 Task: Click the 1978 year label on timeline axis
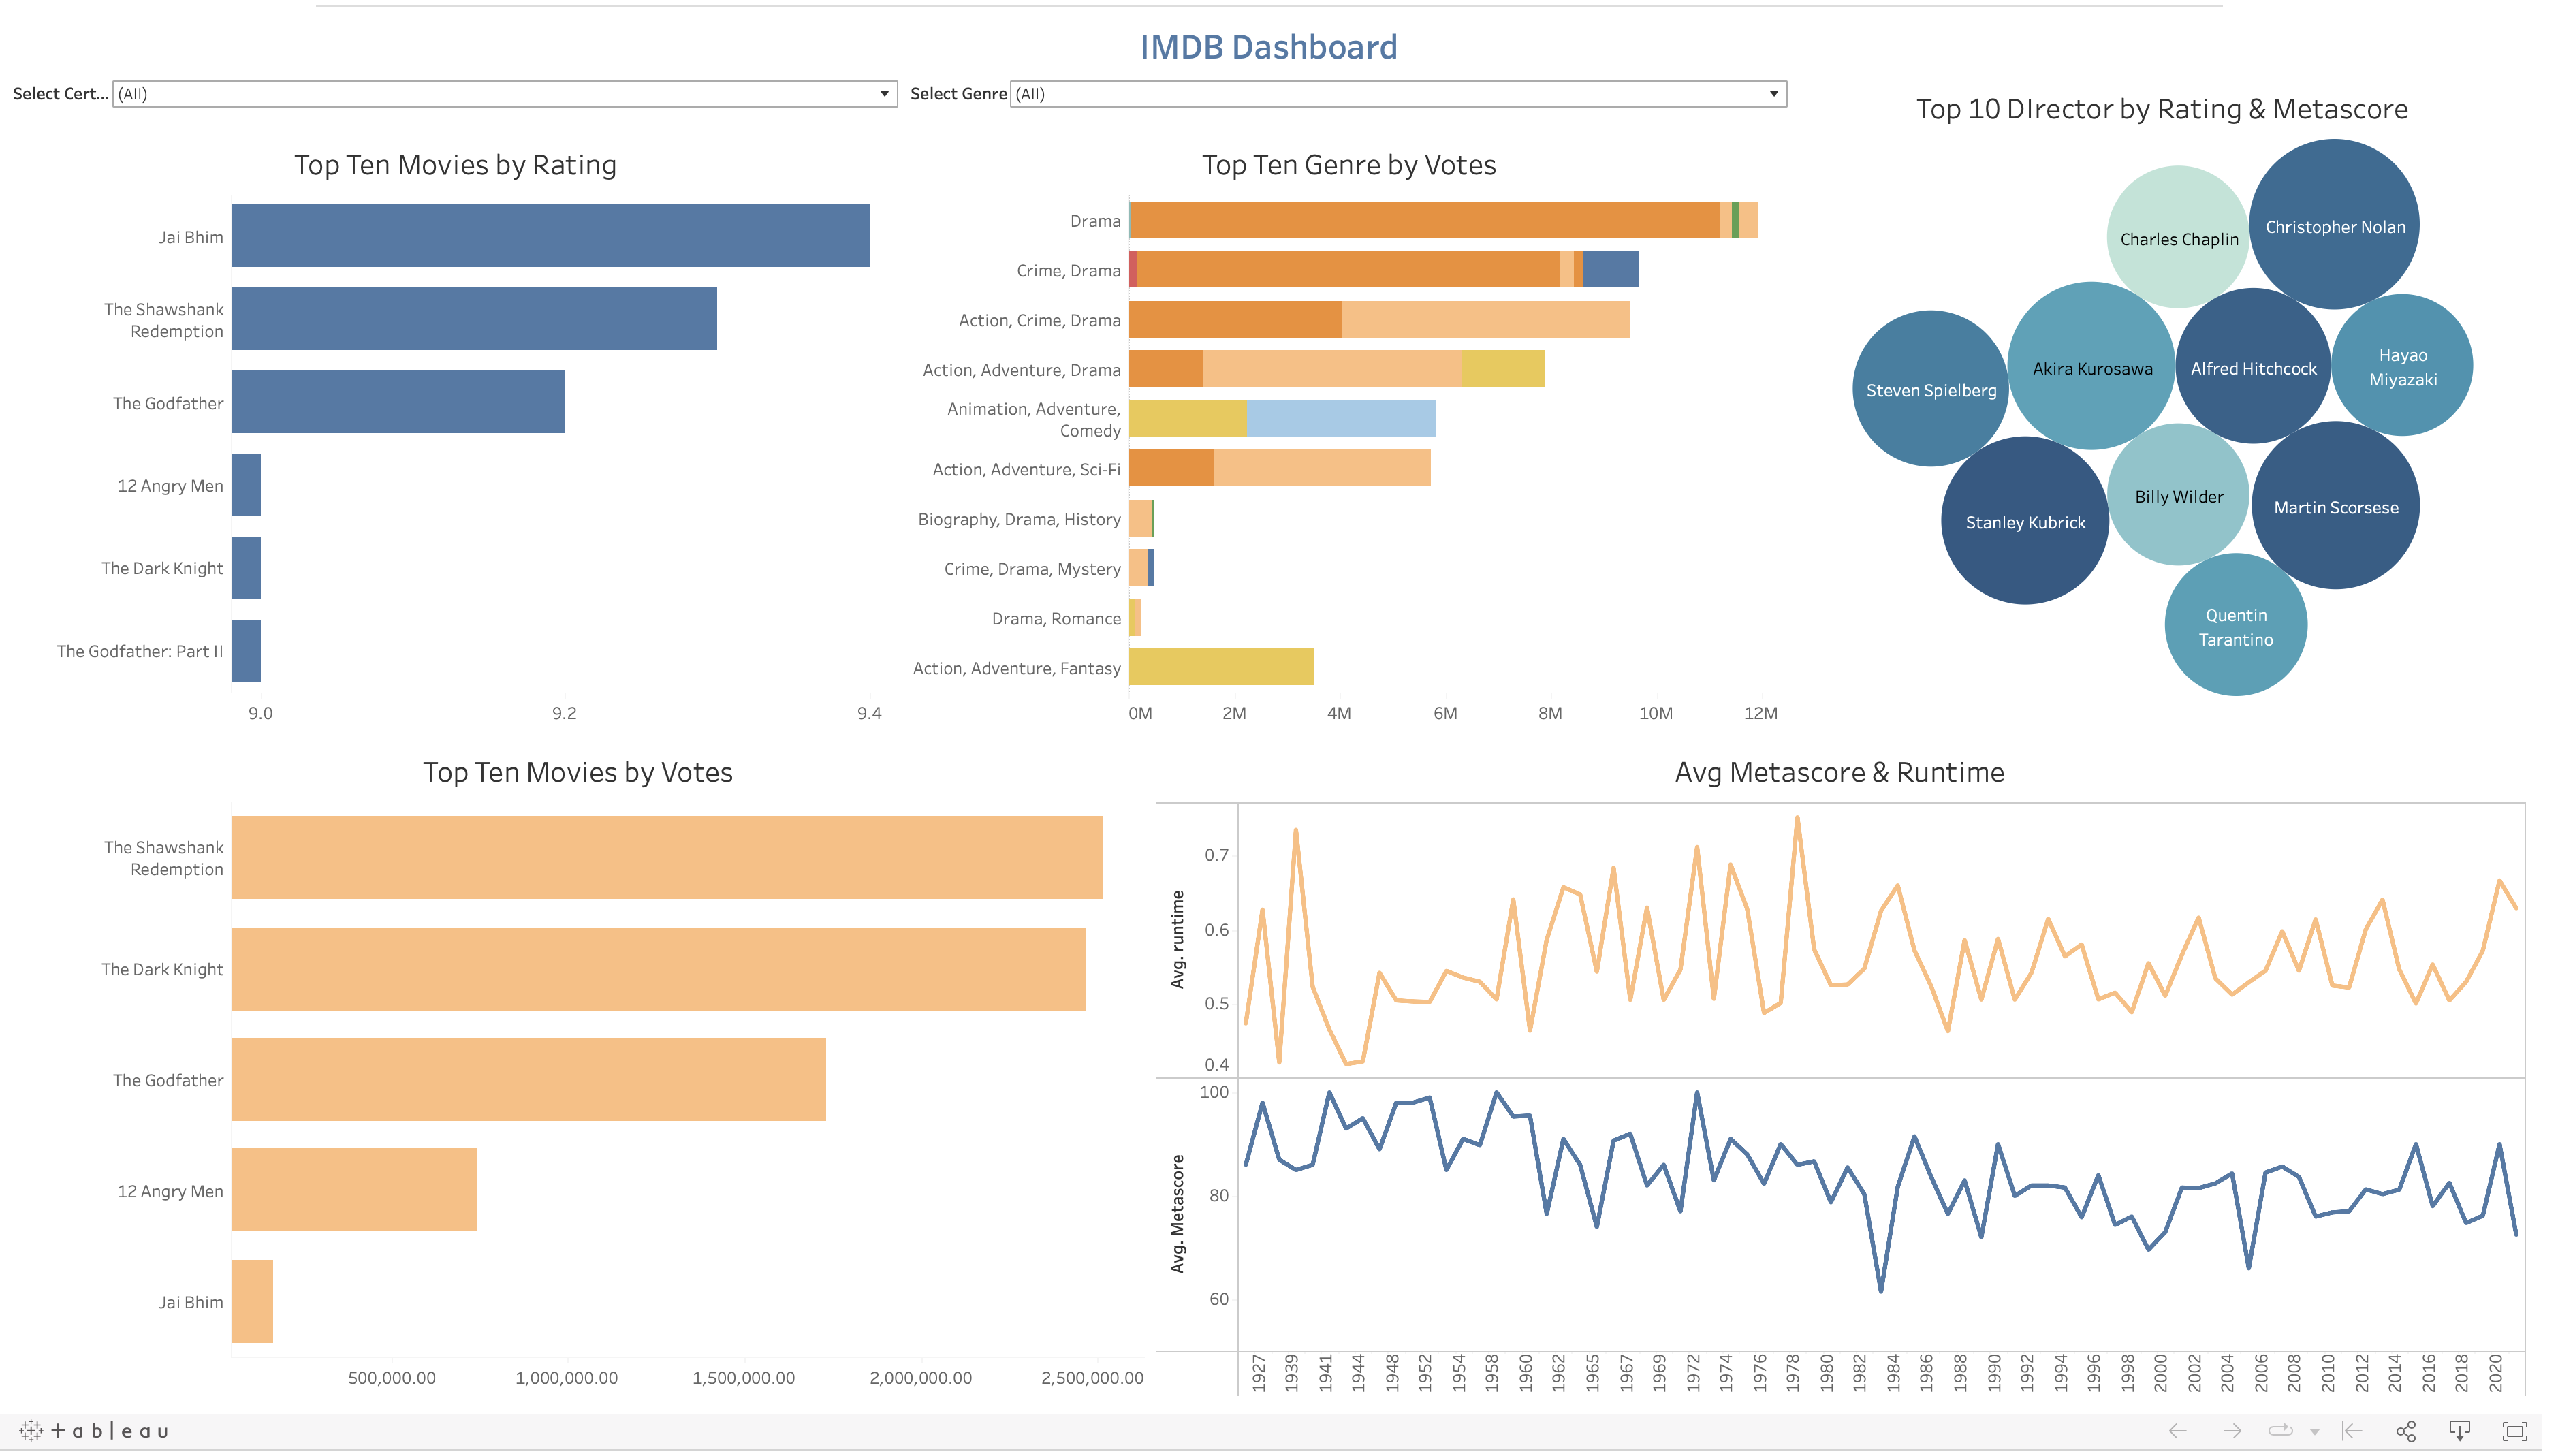pos(1793,1373)
